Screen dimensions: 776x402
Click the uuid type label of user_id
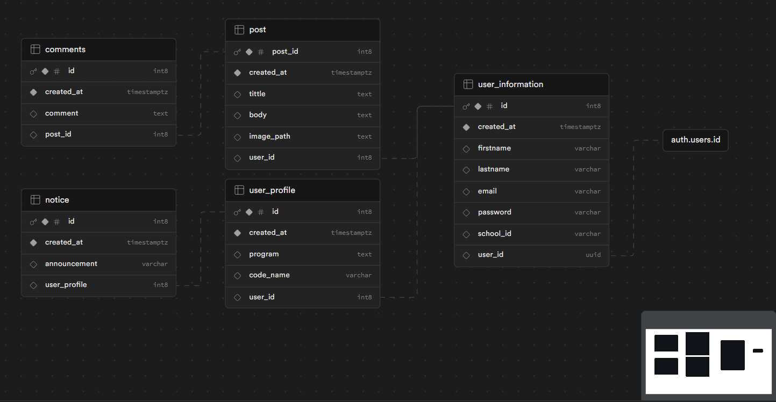click(x=593, y=255)
